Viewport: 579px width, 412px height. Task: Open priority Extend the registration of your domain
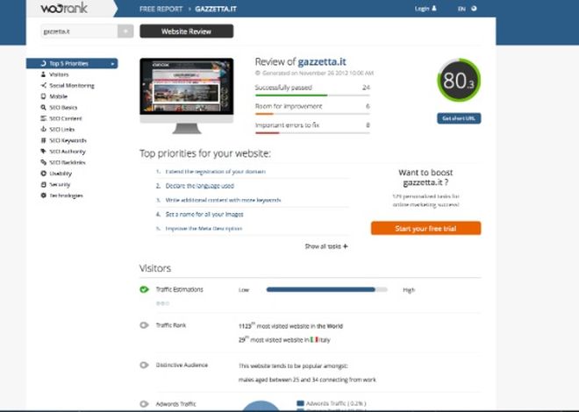point(215,172)
